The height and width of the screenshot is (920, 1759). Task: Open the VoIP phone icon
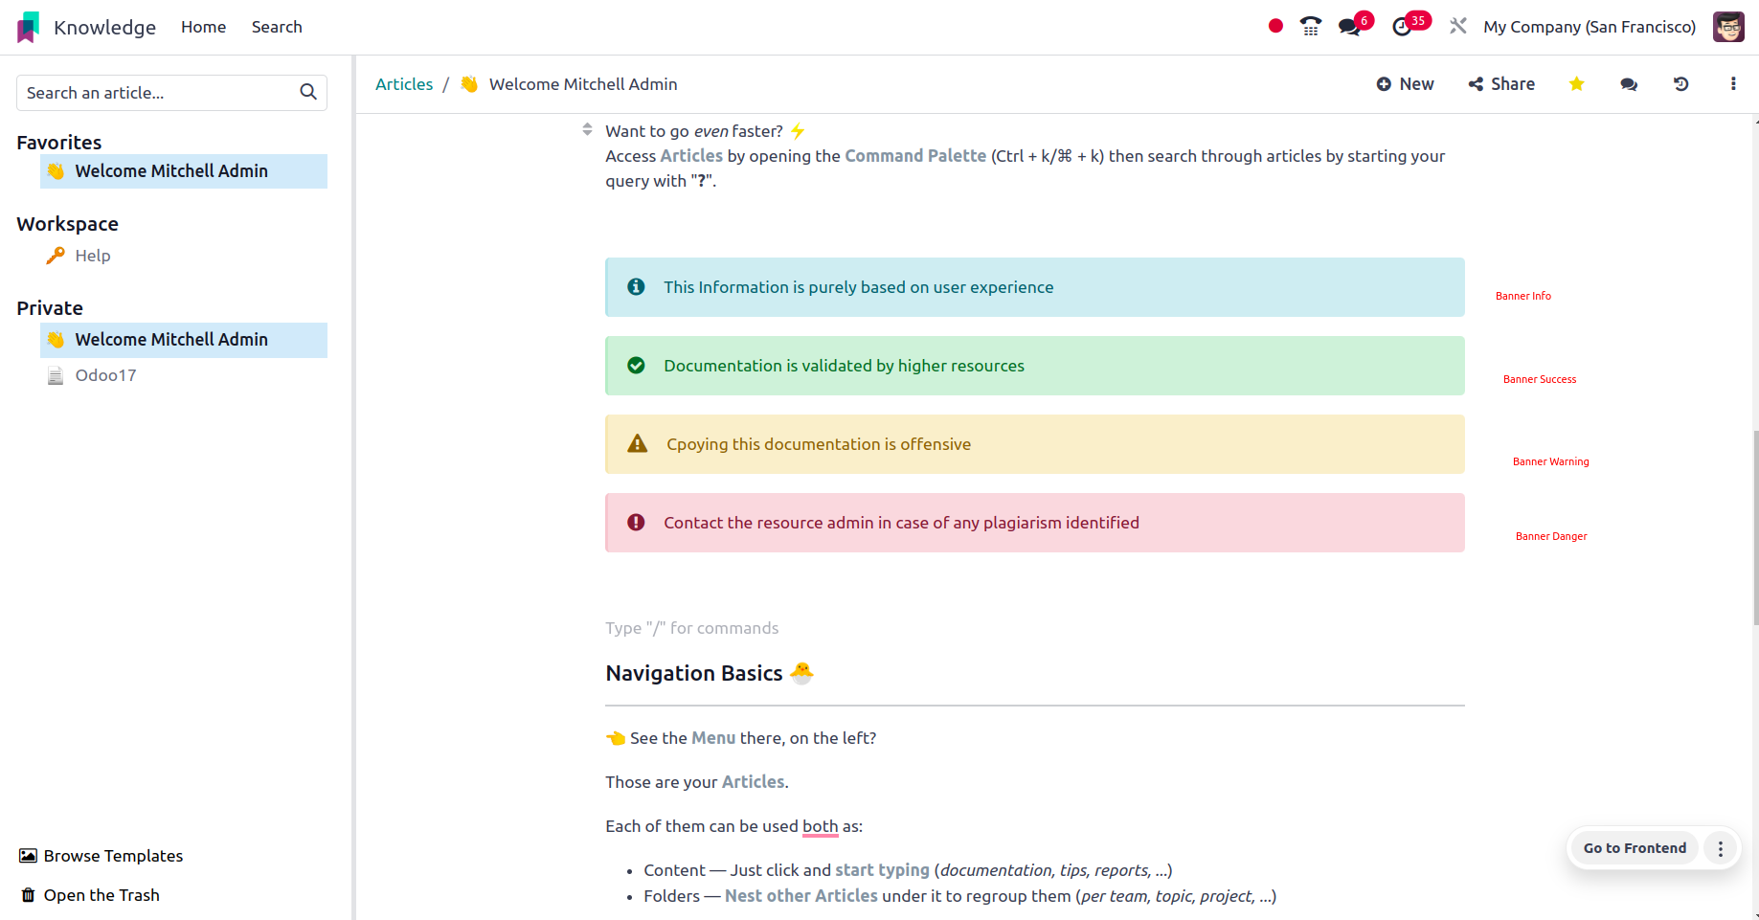pos(1311,27)
